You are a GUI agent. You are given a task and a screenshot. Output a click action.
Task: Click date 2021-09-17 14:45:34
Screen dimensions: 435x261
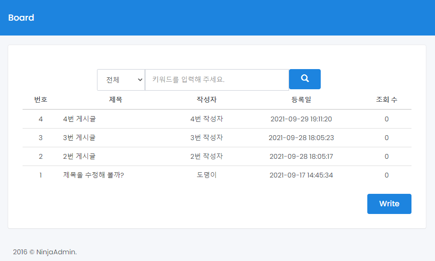coord(301,175)
